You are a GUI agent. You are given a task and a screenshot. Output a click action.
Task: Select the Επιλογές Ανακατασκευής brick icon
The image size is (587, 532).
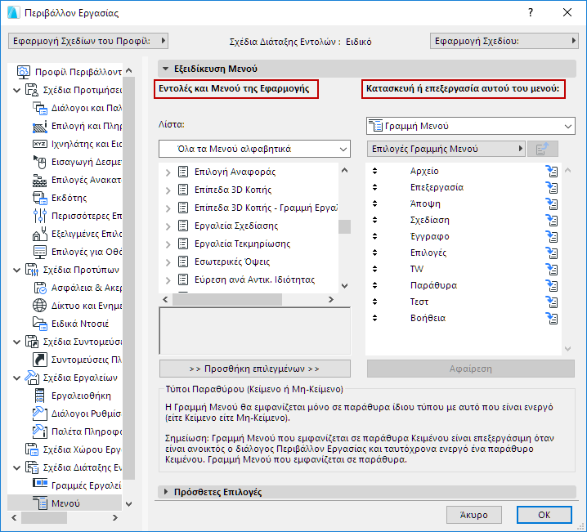coord(40,181)
